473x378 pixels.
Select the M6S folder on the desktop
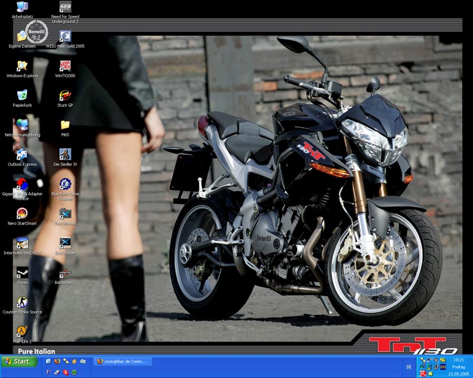tap(65, 128)
